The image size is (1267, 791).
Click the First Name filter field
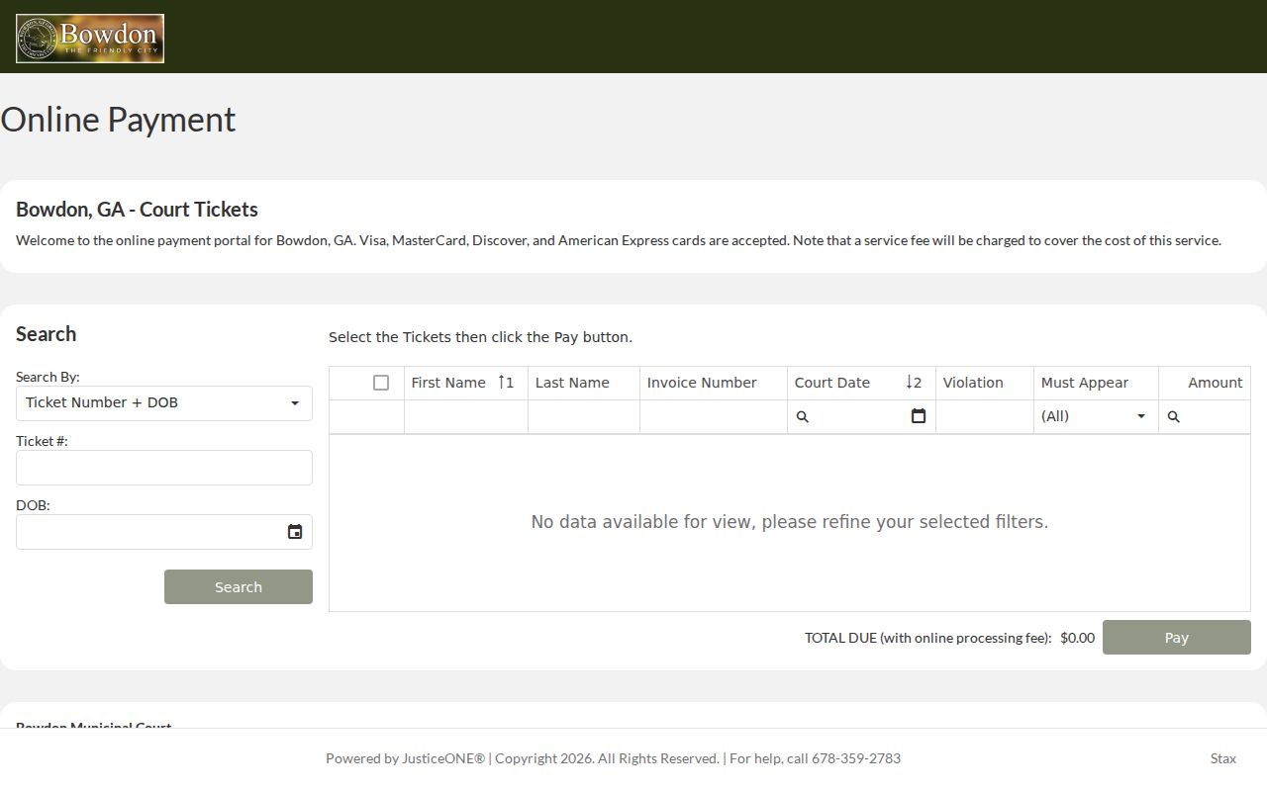[465, 416]
